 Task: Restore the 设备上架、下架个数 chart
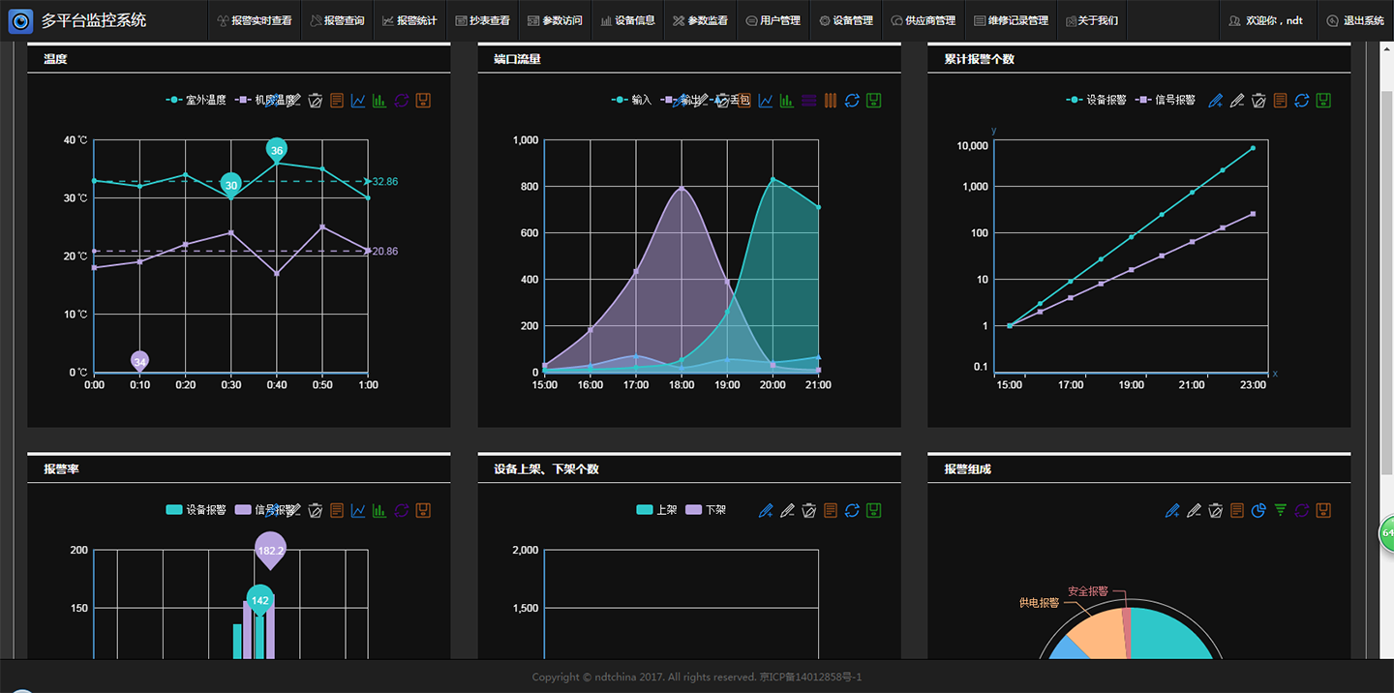click(852, 510)
